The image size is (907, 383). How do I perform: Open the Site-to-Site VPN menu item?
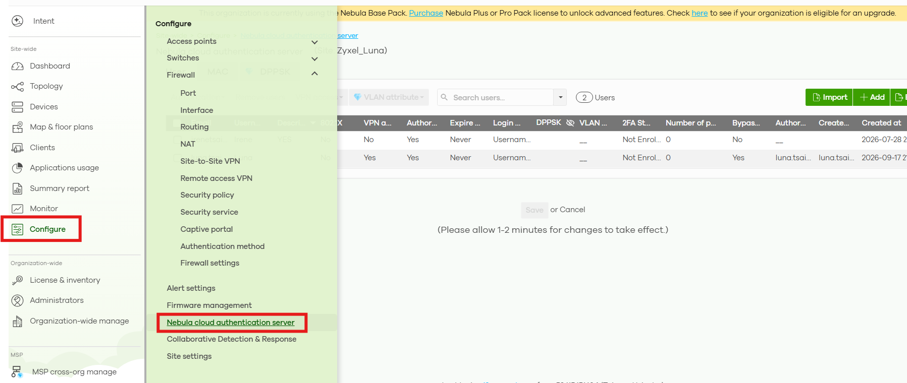click(x=210, y=161)
